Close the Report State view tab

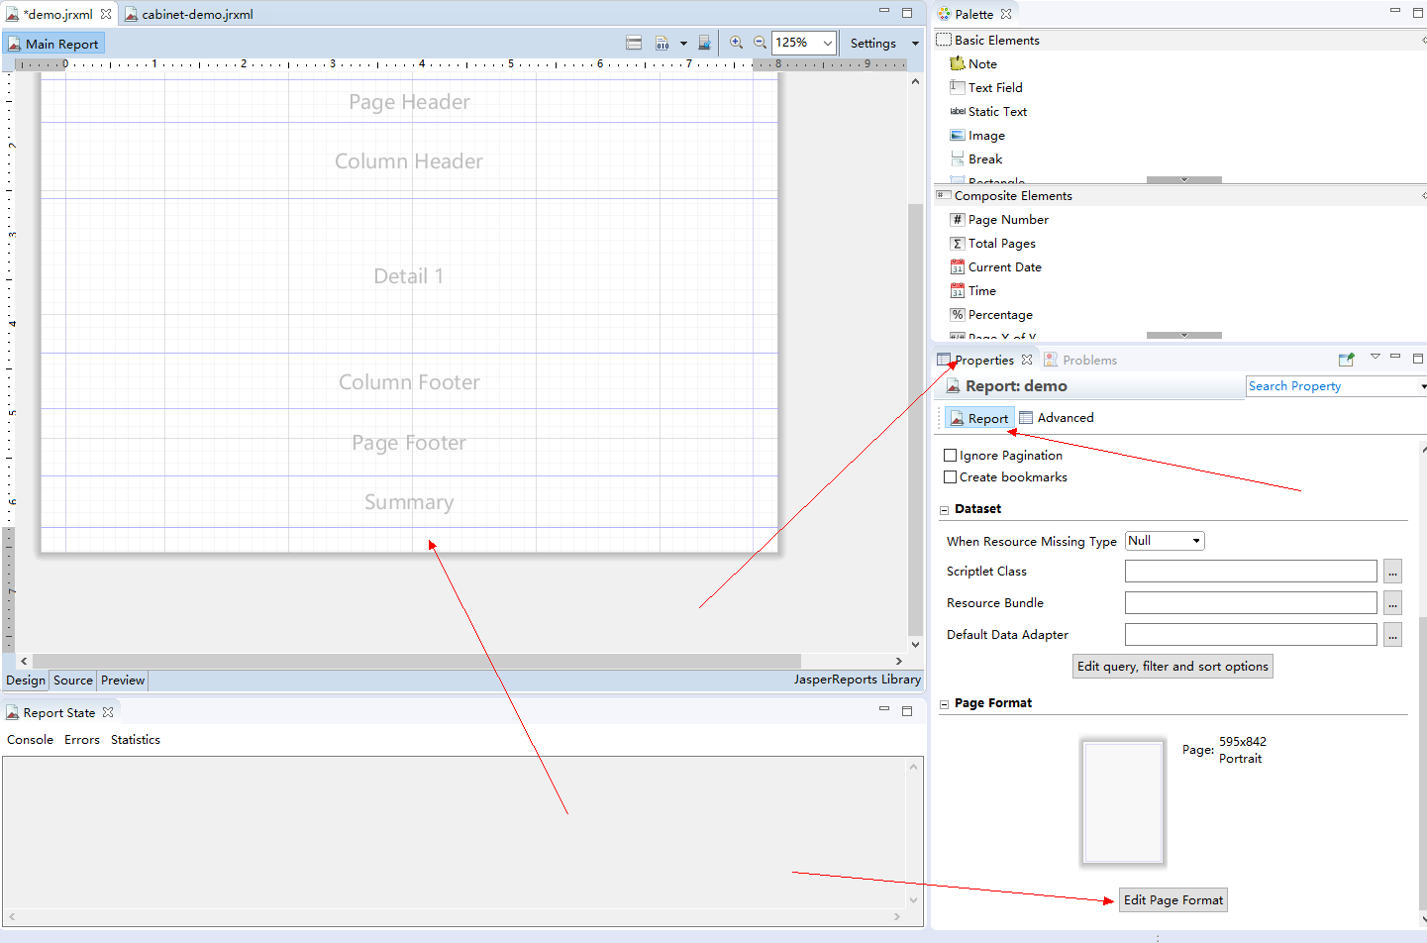pyautogui.click(x=108, y=712)
